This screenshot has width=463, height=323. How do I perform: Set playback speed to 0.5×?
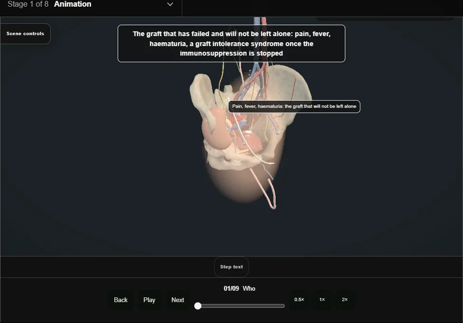click(299, 300)
